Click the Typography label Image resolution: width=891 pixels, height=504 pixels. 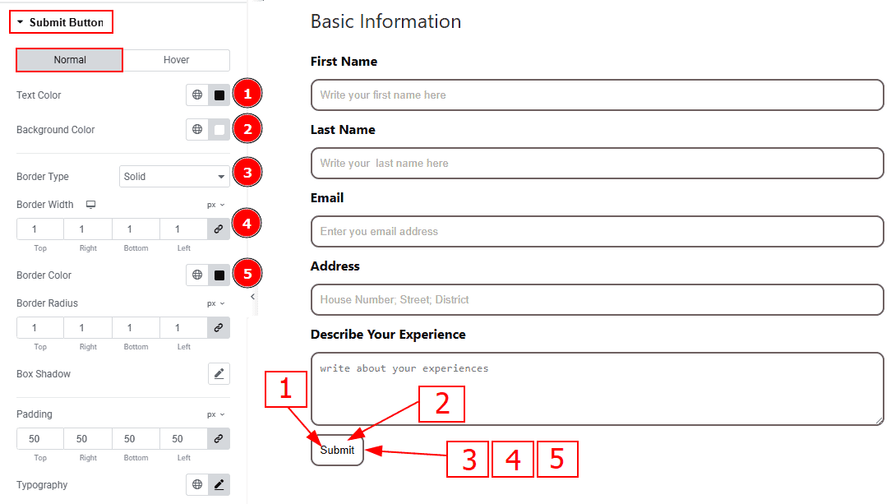42,485
